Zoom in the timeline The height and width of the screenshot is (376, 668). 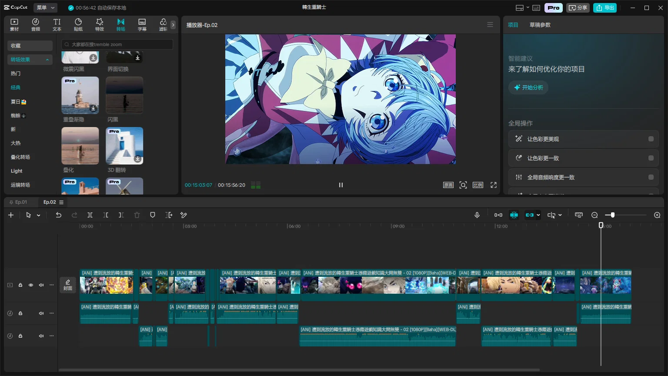[657, 215]
